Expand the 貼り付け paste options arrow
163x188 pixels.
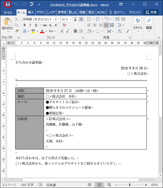coord(8,32)
